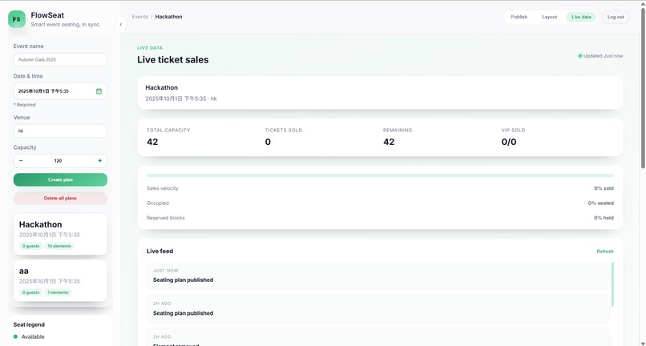Click the Create plan button
646x346 pixels.
pos(60,179)
